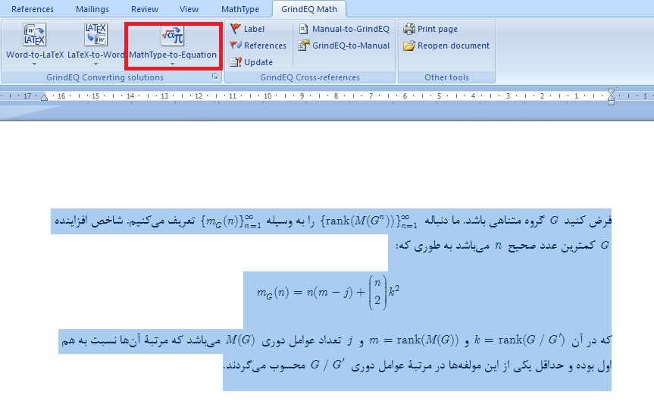The image size is (654, 420).
Task: Click the rank(M(G^n)) sequence expression
Action: [x=369, y=221]
